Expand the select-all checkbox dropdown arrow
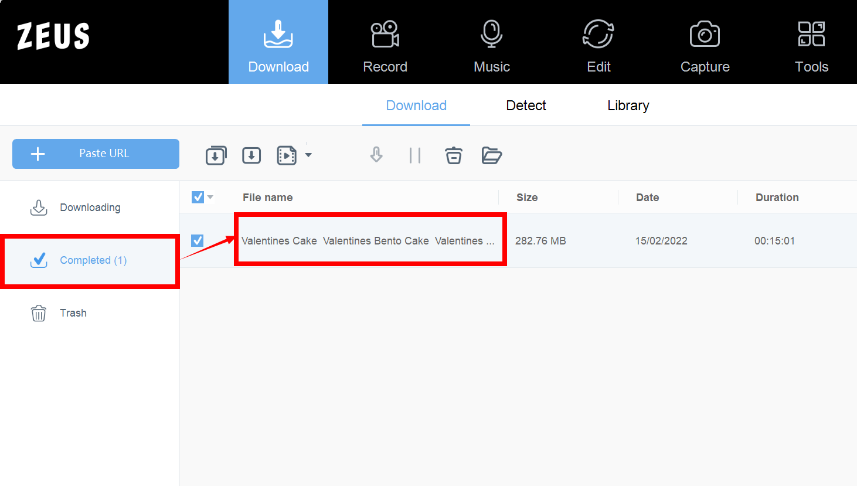 coord(210,198)
